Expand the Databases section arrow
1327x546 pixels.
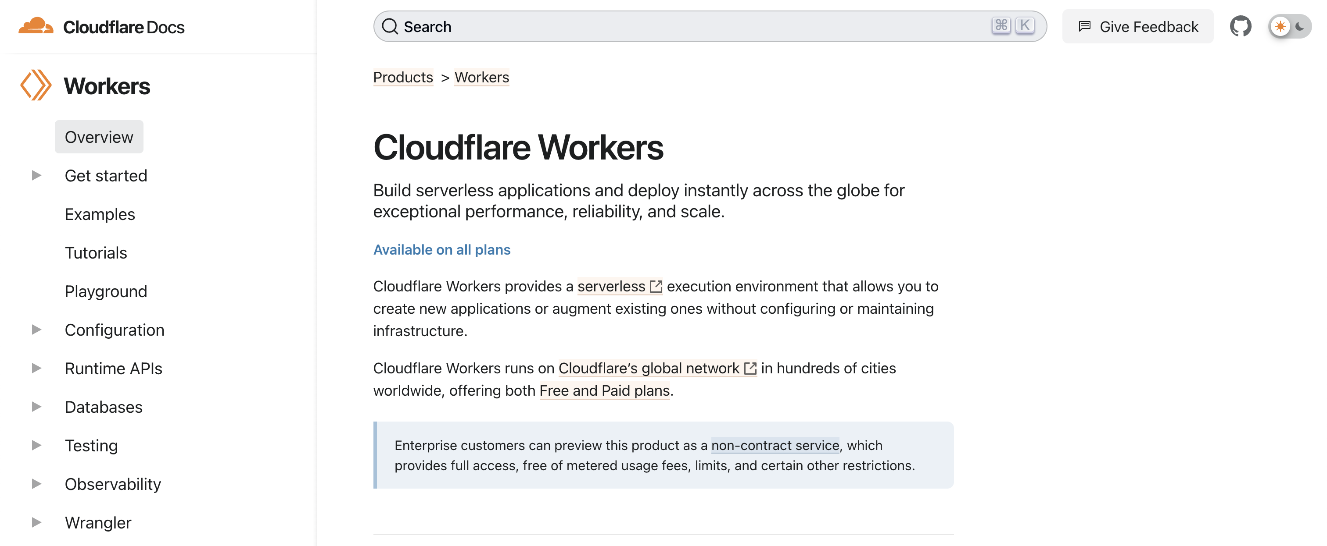(x=36, y=407)
